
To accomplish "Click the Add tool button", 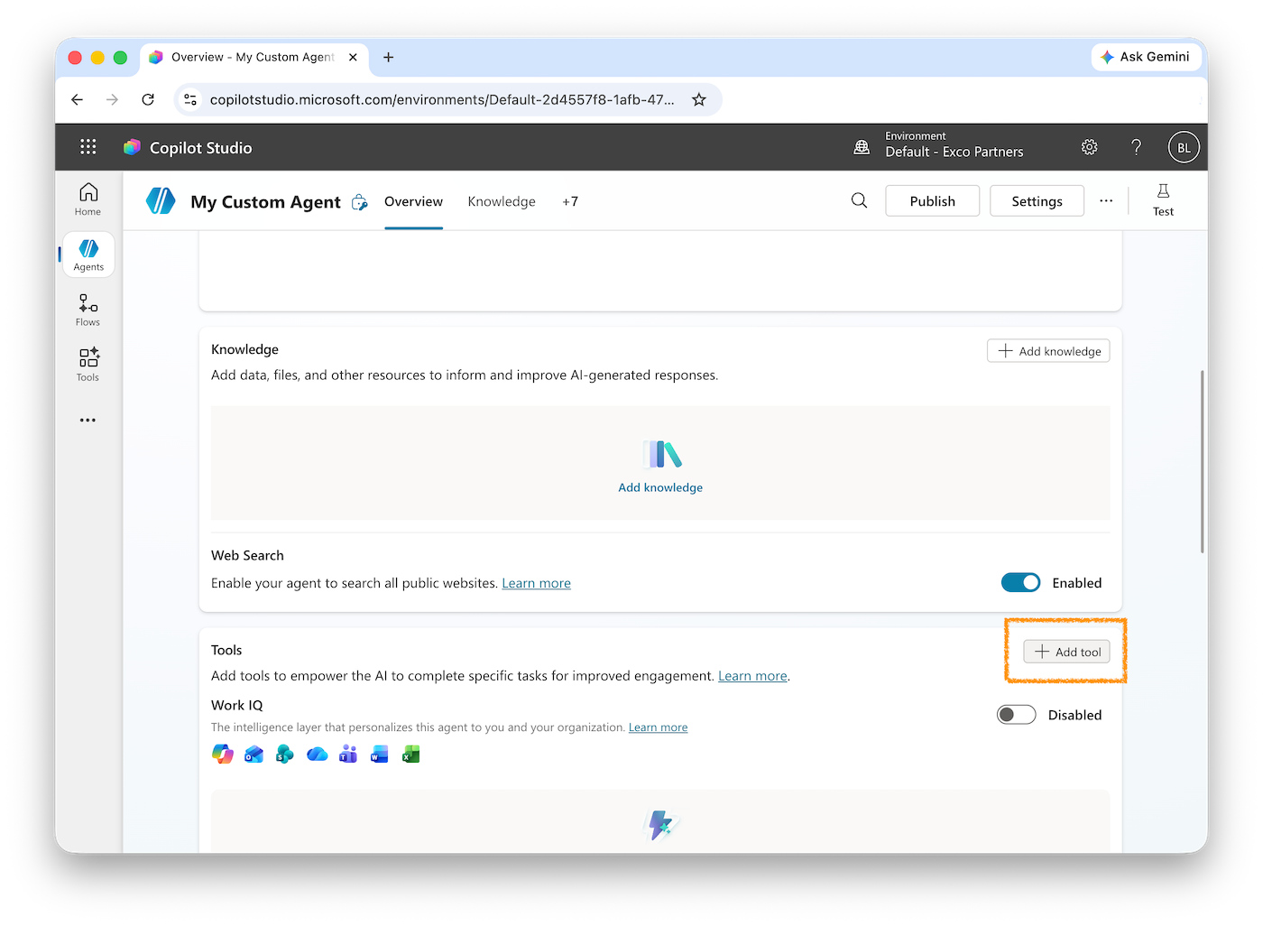I will (1066, 652).
